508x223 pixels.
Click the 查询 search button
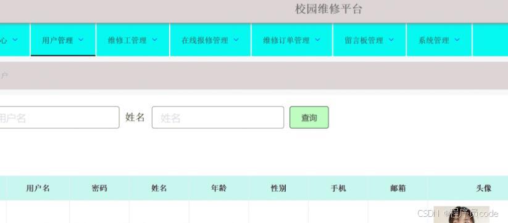[x=309, y=117]
